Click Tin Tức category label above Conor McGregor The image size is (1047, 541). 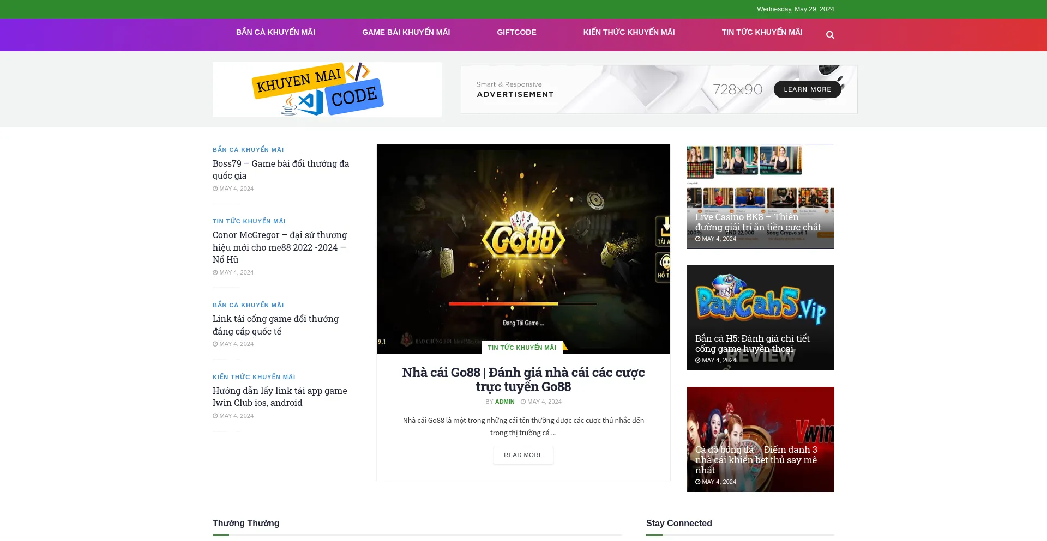tap(249, 221)
